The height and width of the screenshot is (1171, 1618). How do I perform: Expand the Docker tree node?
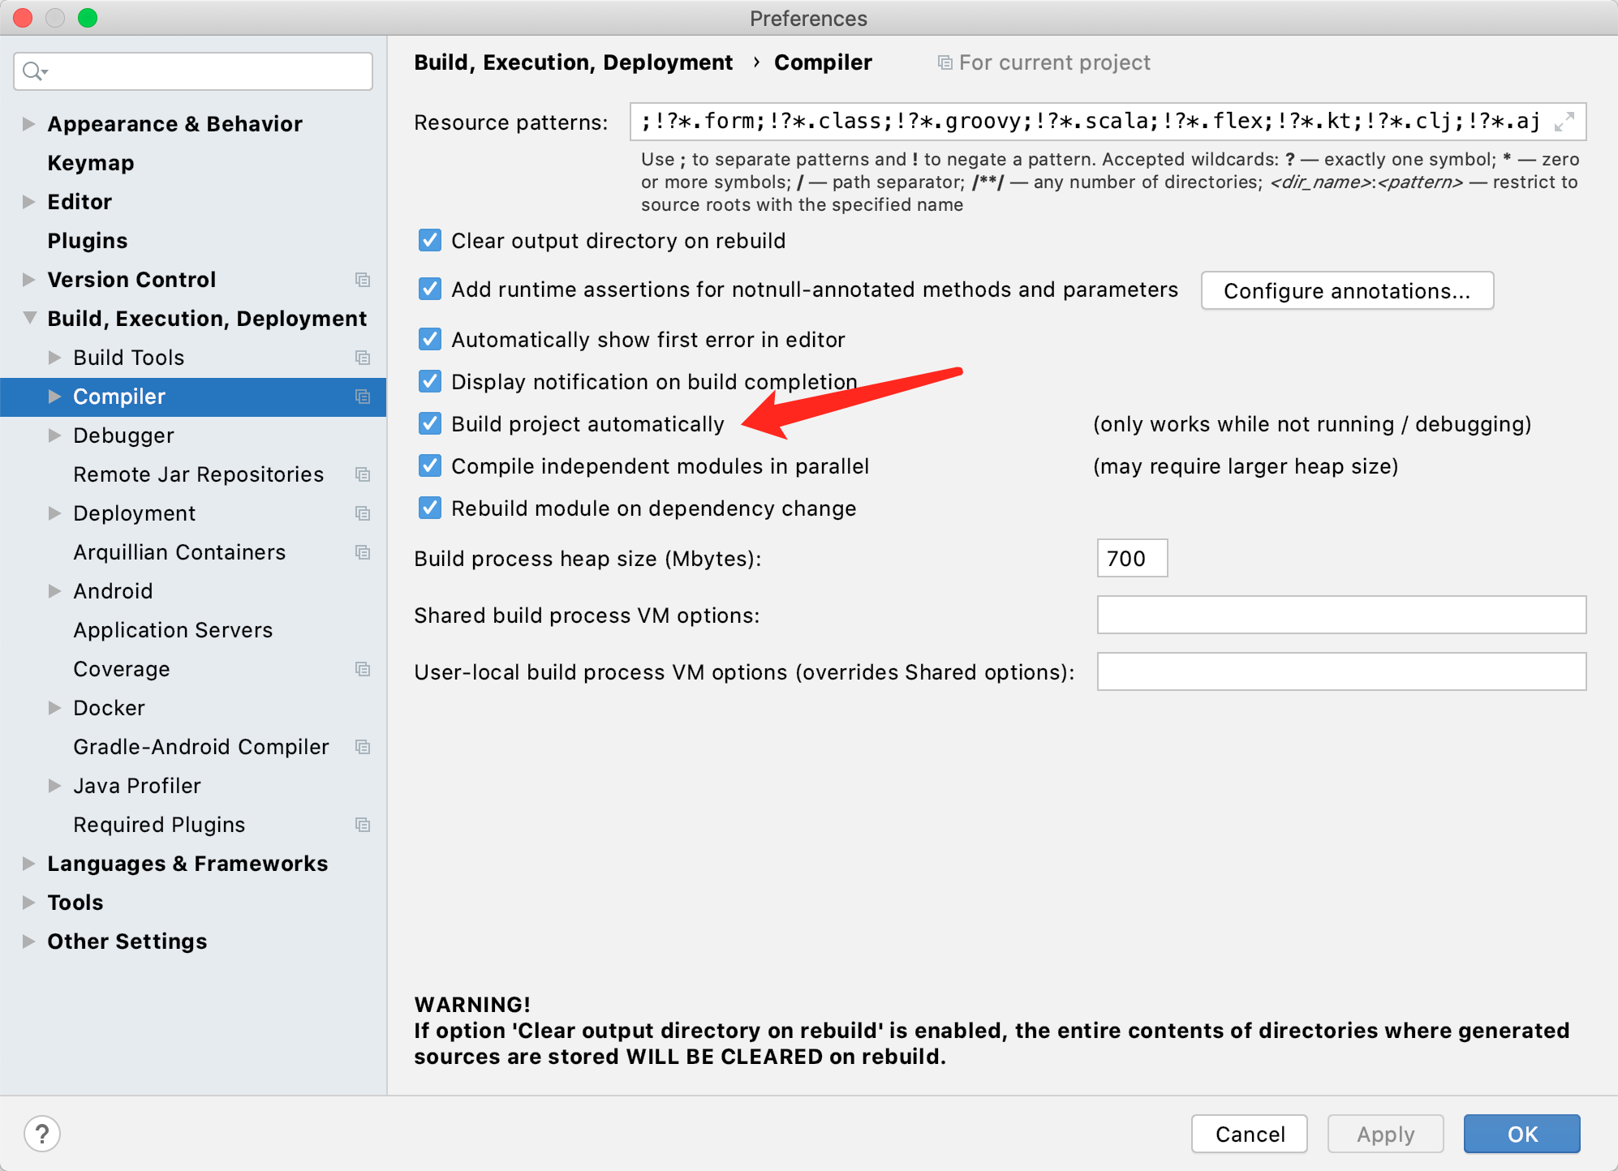pos(54,708)
